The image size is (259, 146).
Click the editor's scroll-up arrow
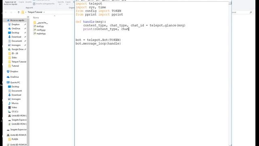(230, 3)
